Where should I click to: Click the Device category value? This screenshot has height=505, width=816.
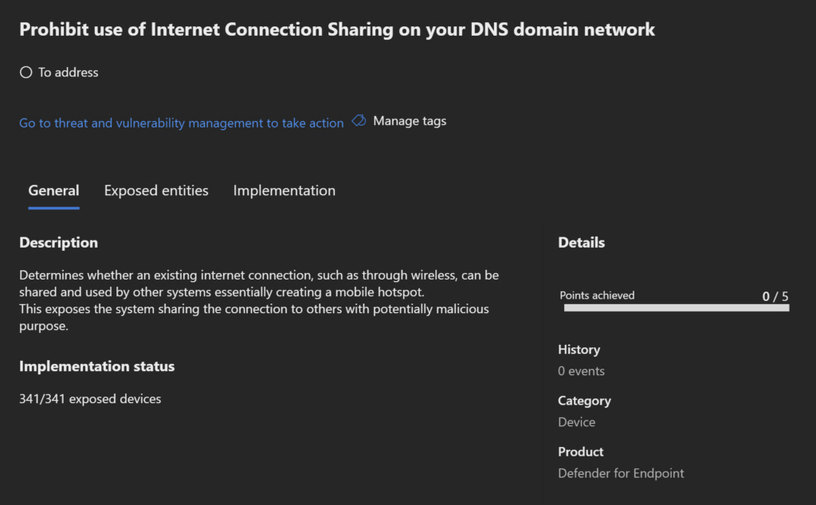click(x=576, y=422)
